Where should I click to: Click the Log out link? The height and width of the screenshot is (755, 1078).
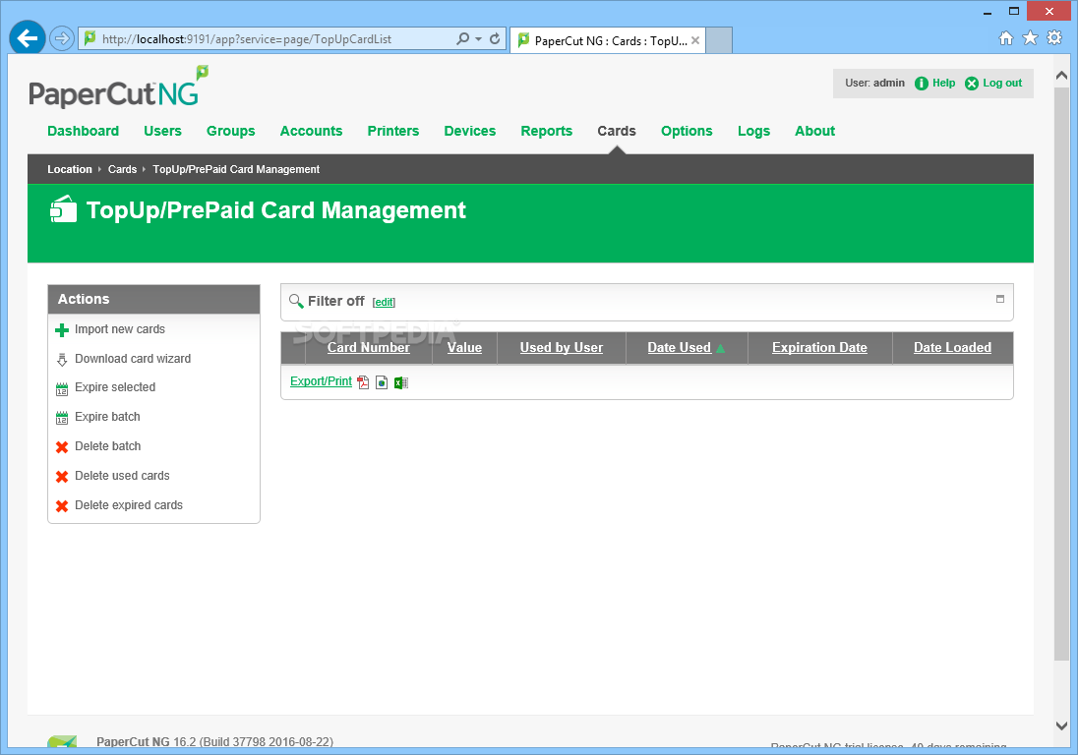coord(1001,83)
